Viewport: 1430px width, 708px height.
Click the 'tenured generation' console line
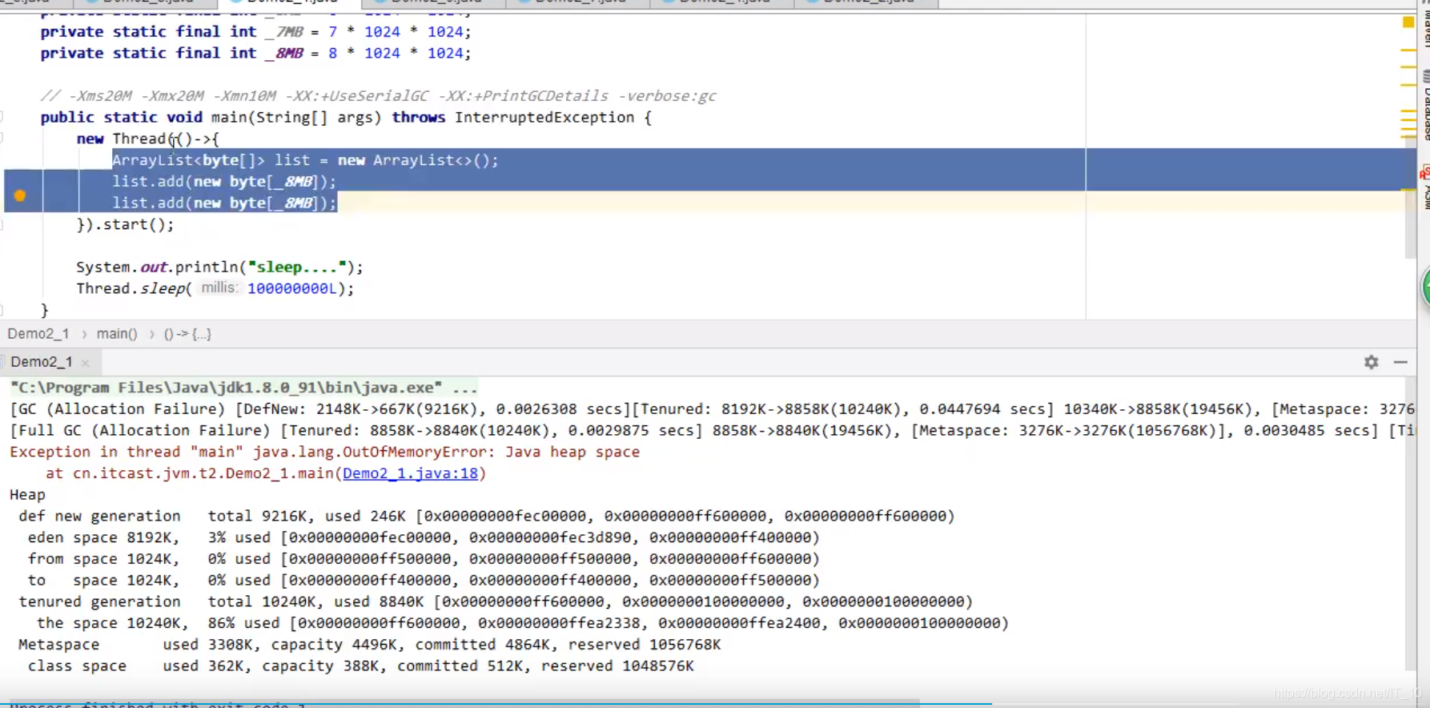coord(496,601)
